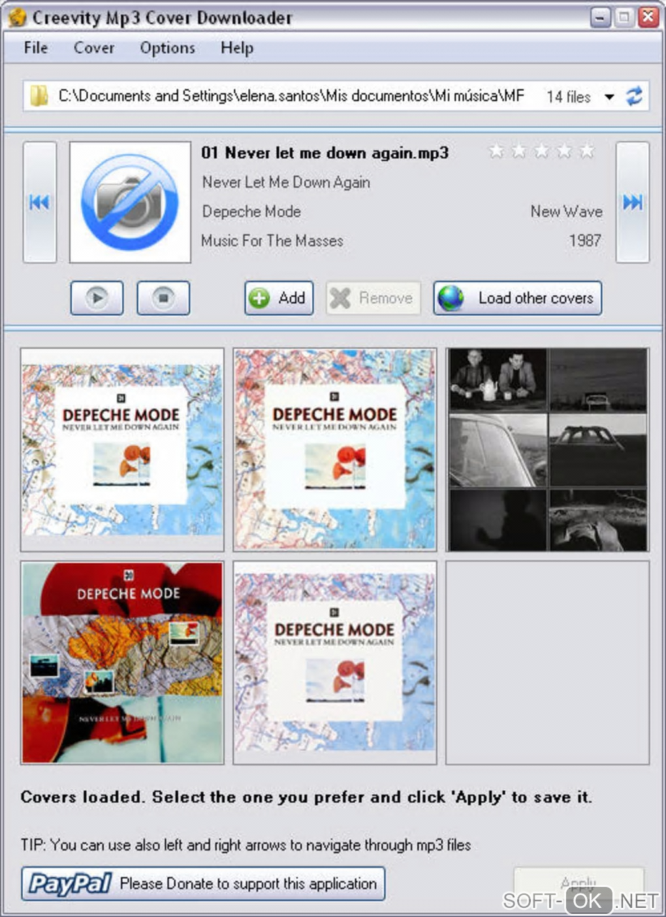This screenshot has height=917, width=666.
Task: Click the PayPal donate button
Action: 203,884
